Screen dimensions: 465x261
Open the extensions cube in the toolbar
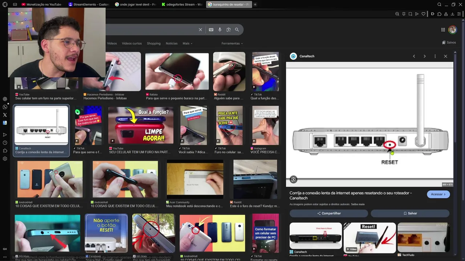point(439,14)
